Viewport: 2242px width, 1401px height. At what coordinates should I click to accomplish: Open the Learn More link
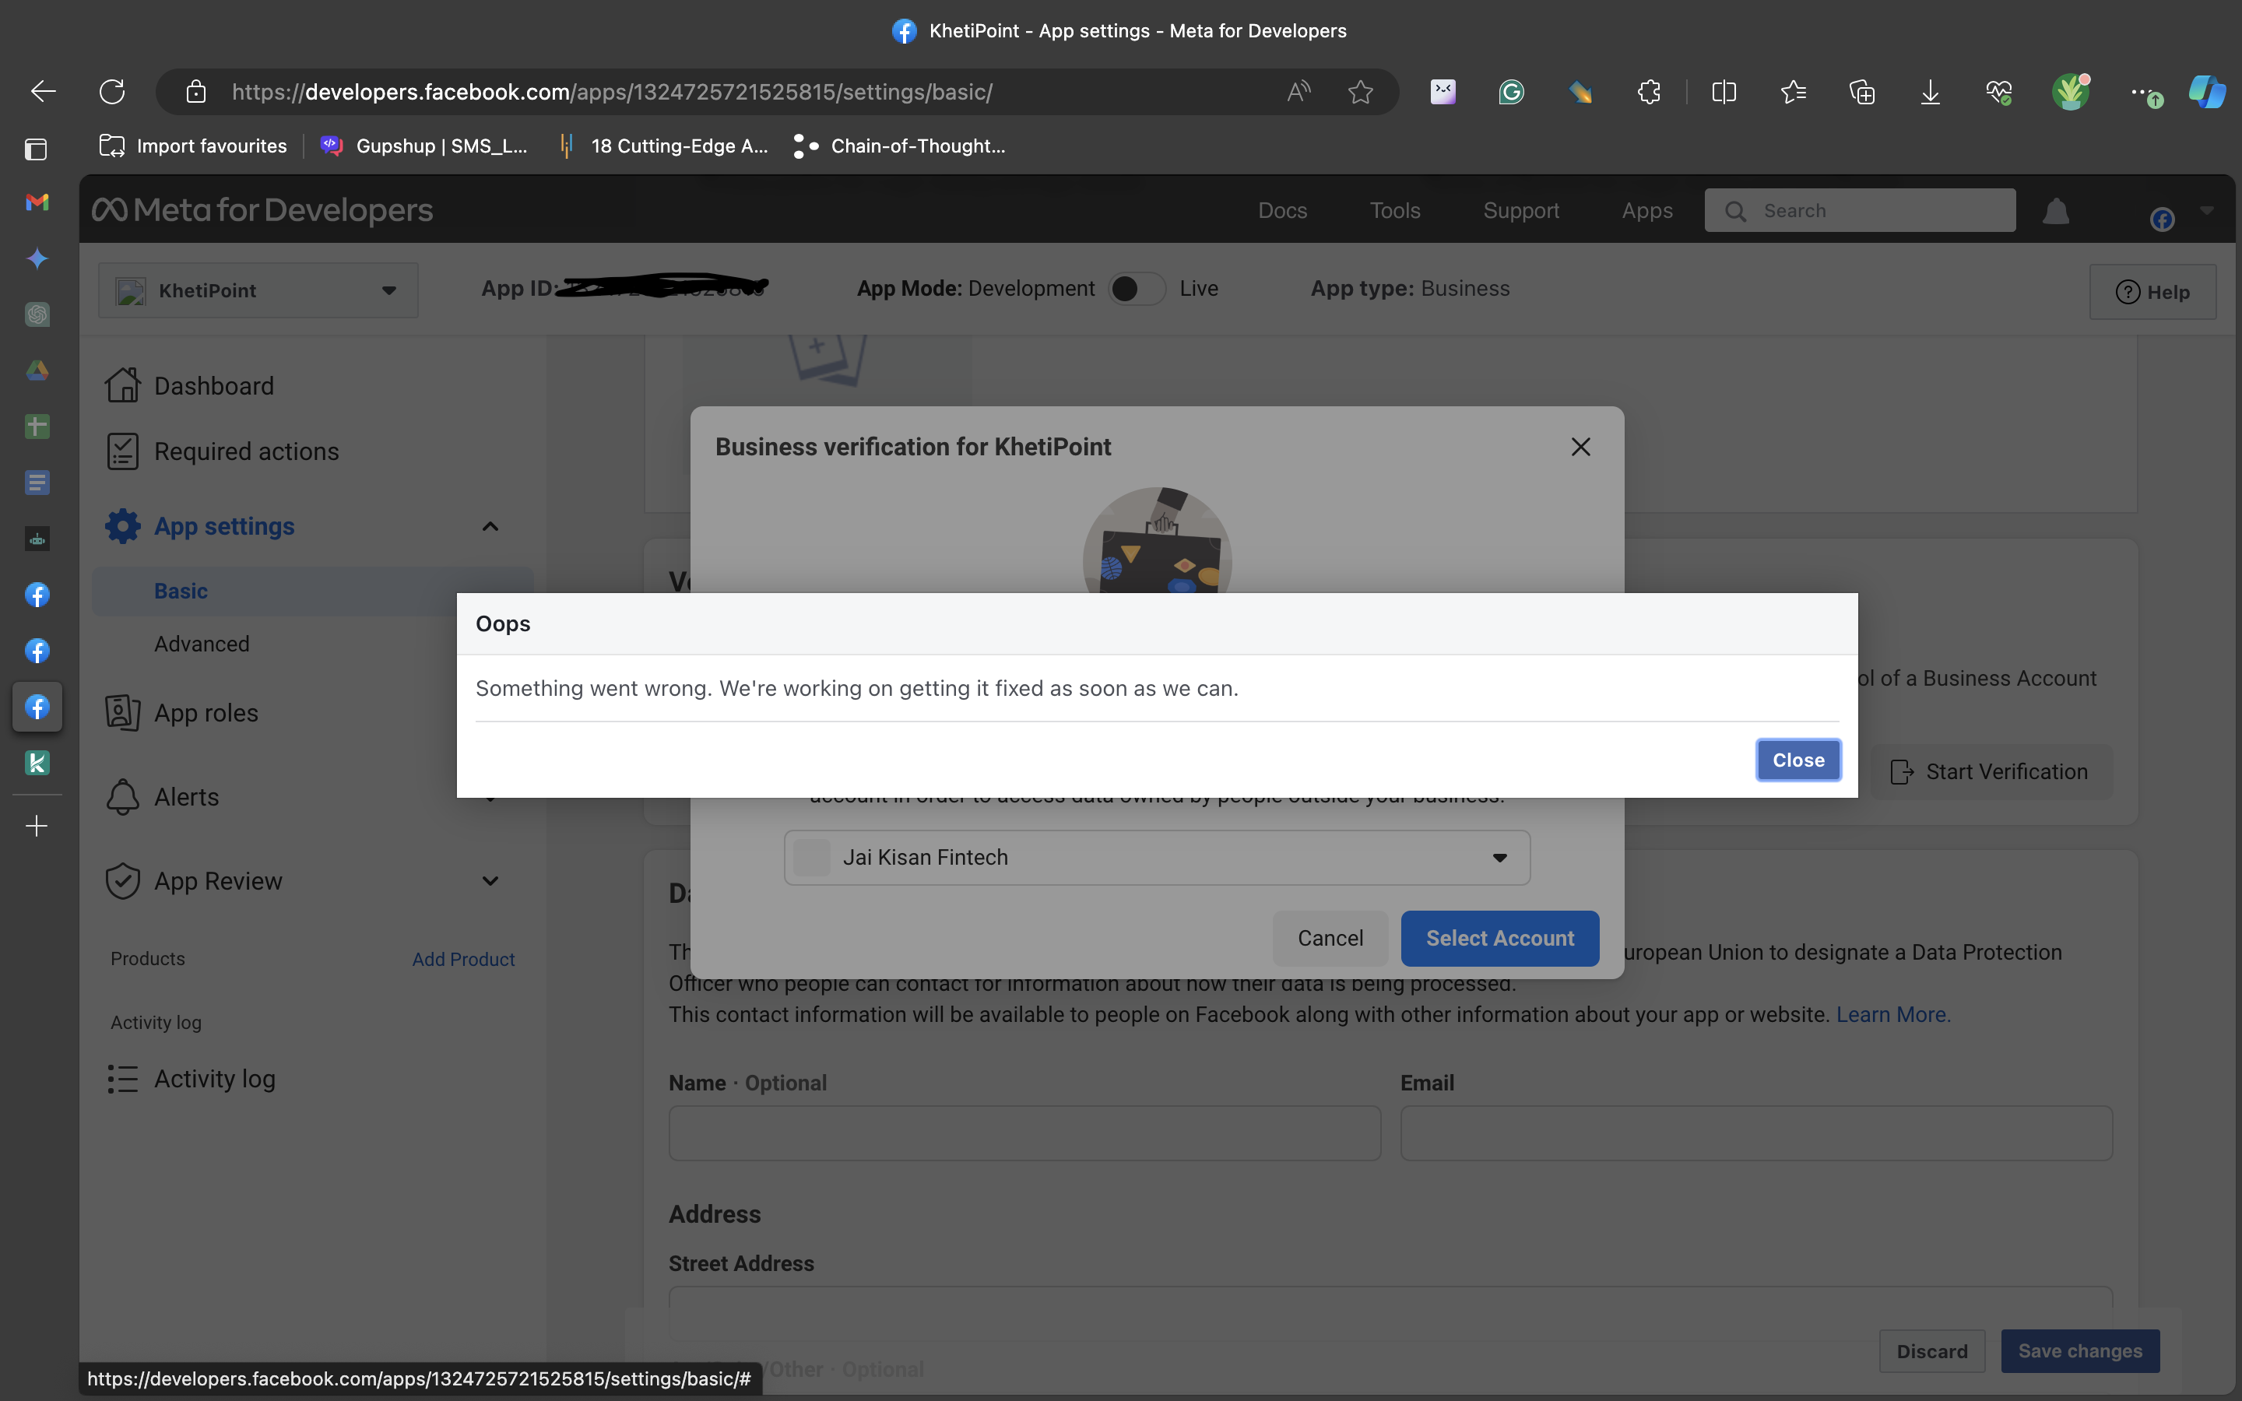coord(1892,1015)
